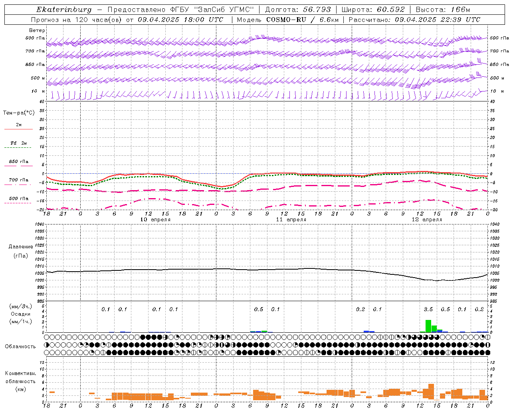511x409 pixels.
Task: Click the '10 апреля' date label
Action: (156, 220)
